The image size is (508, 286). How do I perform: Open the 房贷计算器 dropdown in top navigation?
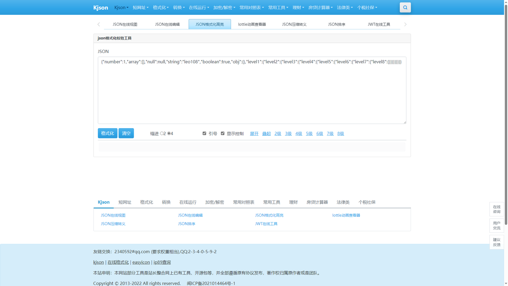point(320,7)
